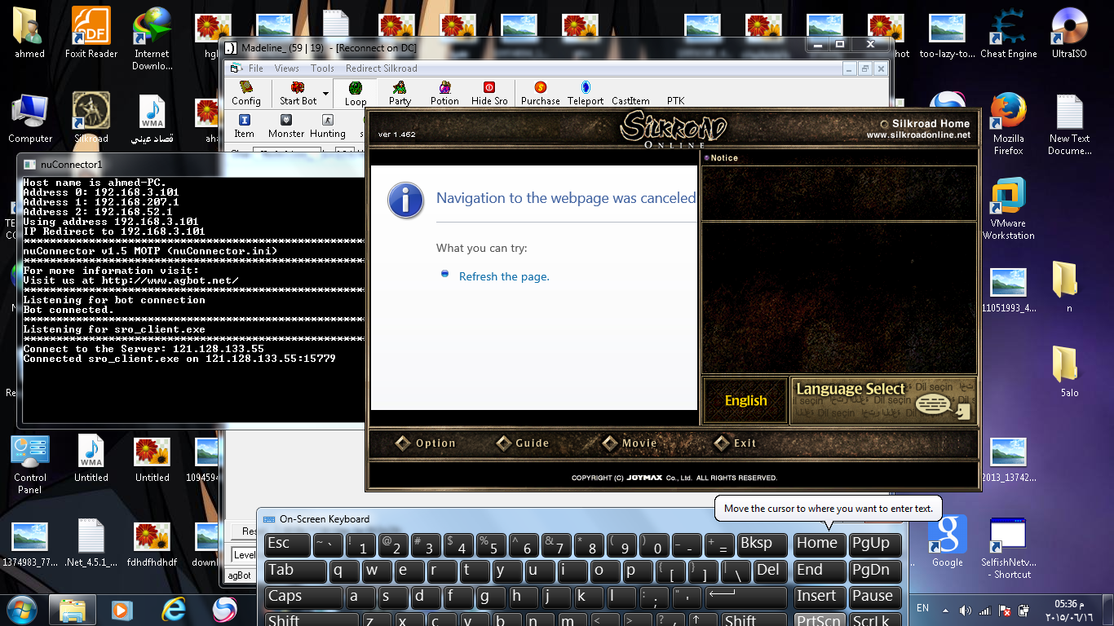Screen dimensions: 1114x626
Task: Click Guide in the Silkroad launcher
Action: (524, 443)
